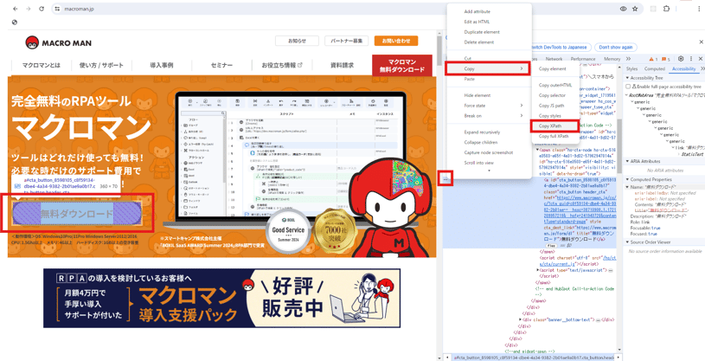The height and width of the screenshot is (361, 705).
Task: Choose Scroll into view
Action: [479, 163]
